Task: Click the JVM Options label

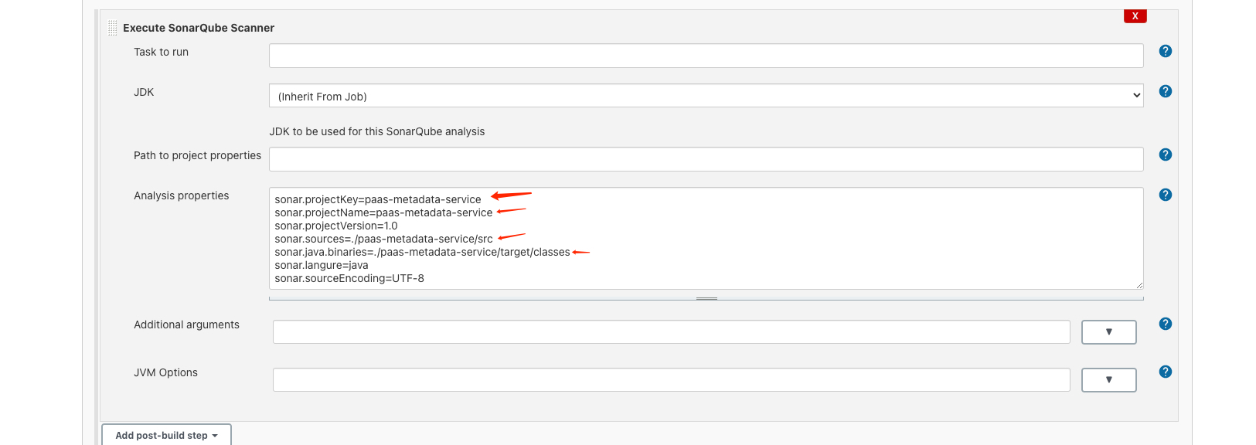Action: [165, 372]
